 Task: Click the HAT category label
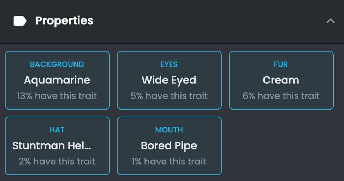click(x=57, y=130)
